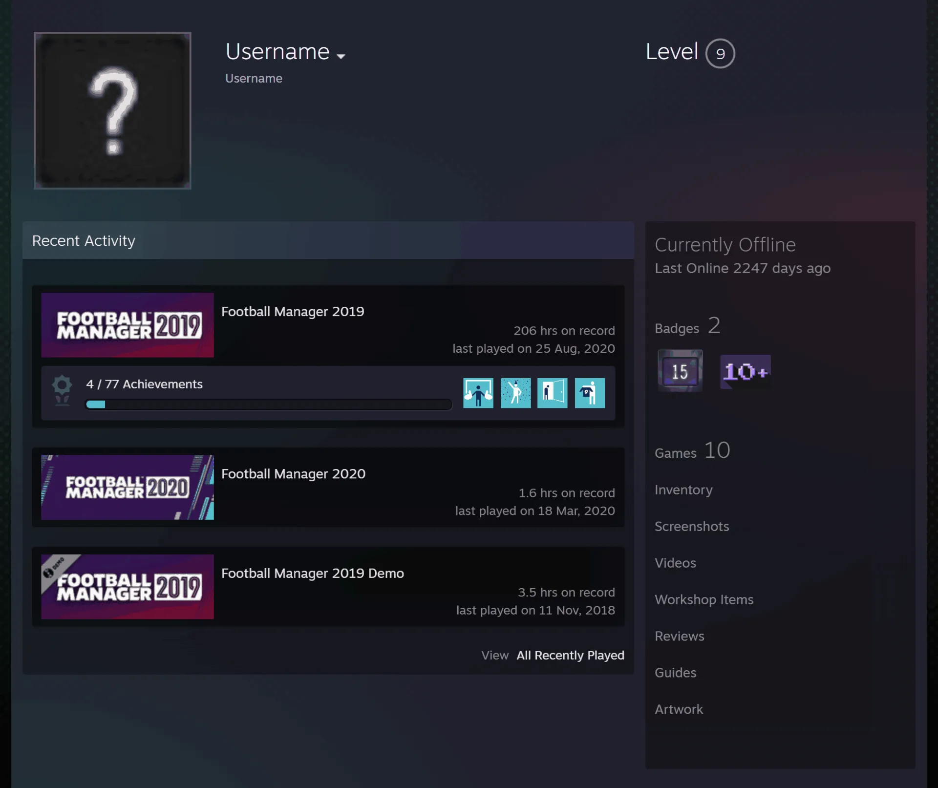
Task: Click '1.6 hrs on record' text
Action: point(567,493)
